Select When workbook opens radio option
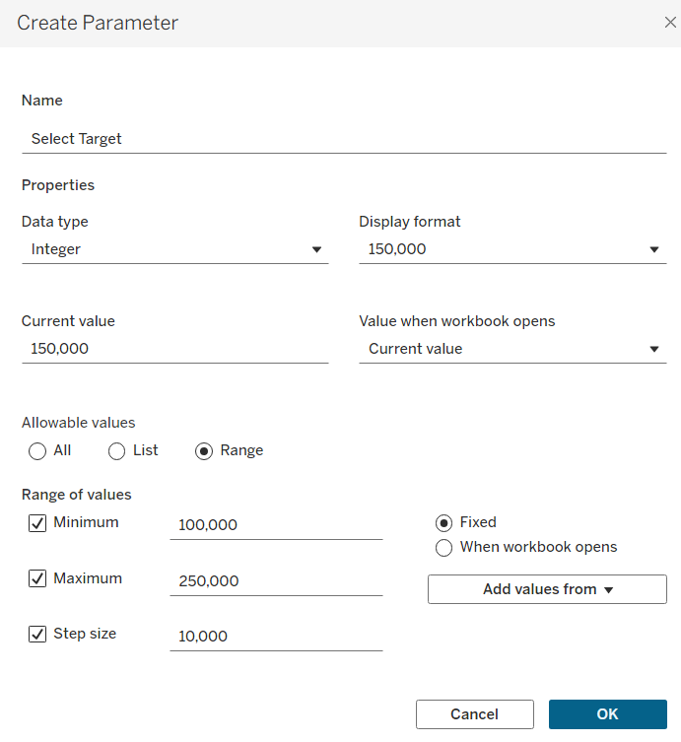This screenshot has width=681, height=742. click(x=443, y=548)
